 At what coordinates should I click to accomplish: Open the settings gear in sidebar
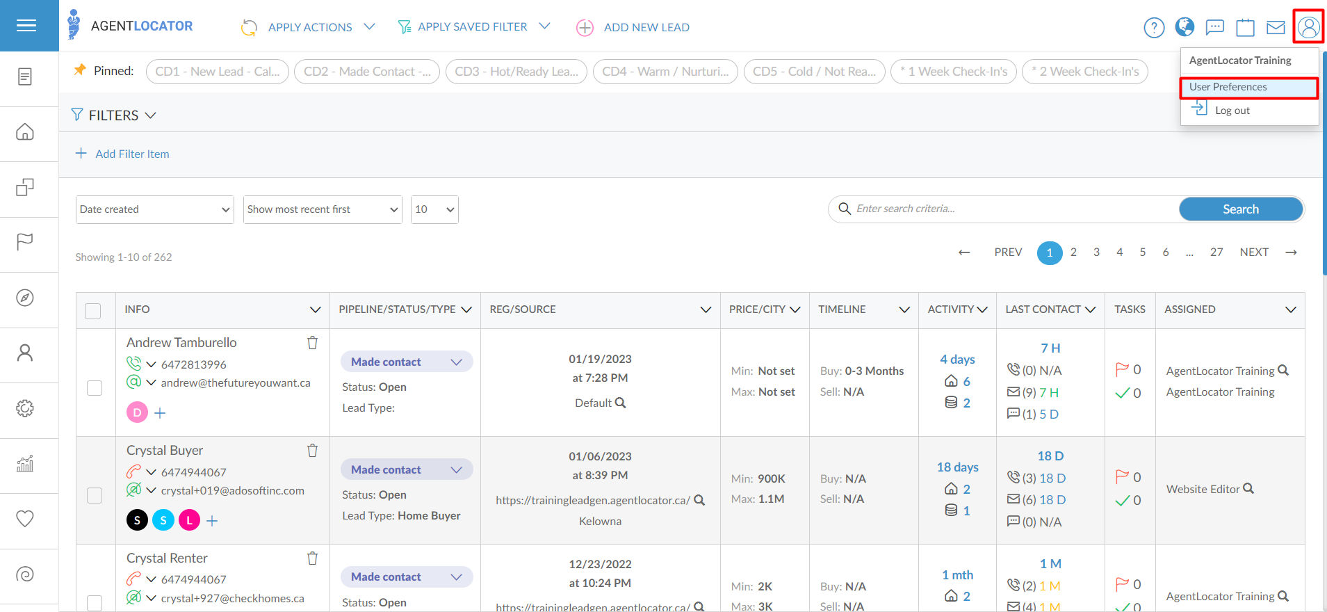(x=25, y=408)
